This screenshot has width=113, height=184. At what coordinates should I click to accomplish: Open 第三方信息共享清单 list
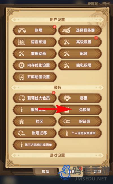point(35,145)
